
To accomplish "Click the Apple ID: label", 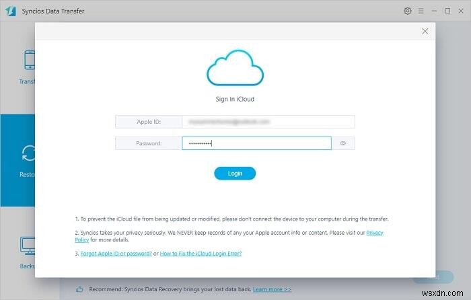I will tap(149, 122).
